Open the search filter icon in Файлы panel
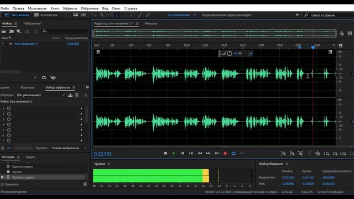Image resolution: width=354 pixels, height=199 pixels. pos(44,31)
